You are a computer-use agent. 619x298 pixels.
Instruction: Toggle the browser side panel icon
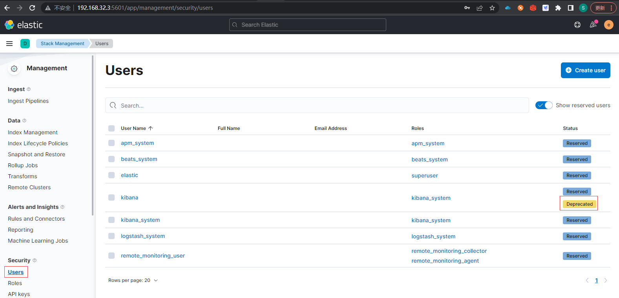(x=571, y=8)
